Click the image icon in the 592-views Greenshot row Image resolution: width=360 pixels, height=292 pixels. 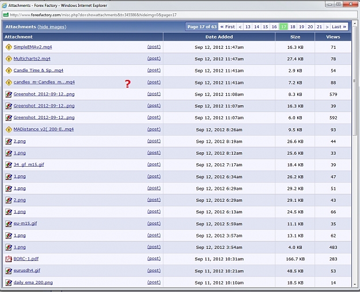[9, 118]
